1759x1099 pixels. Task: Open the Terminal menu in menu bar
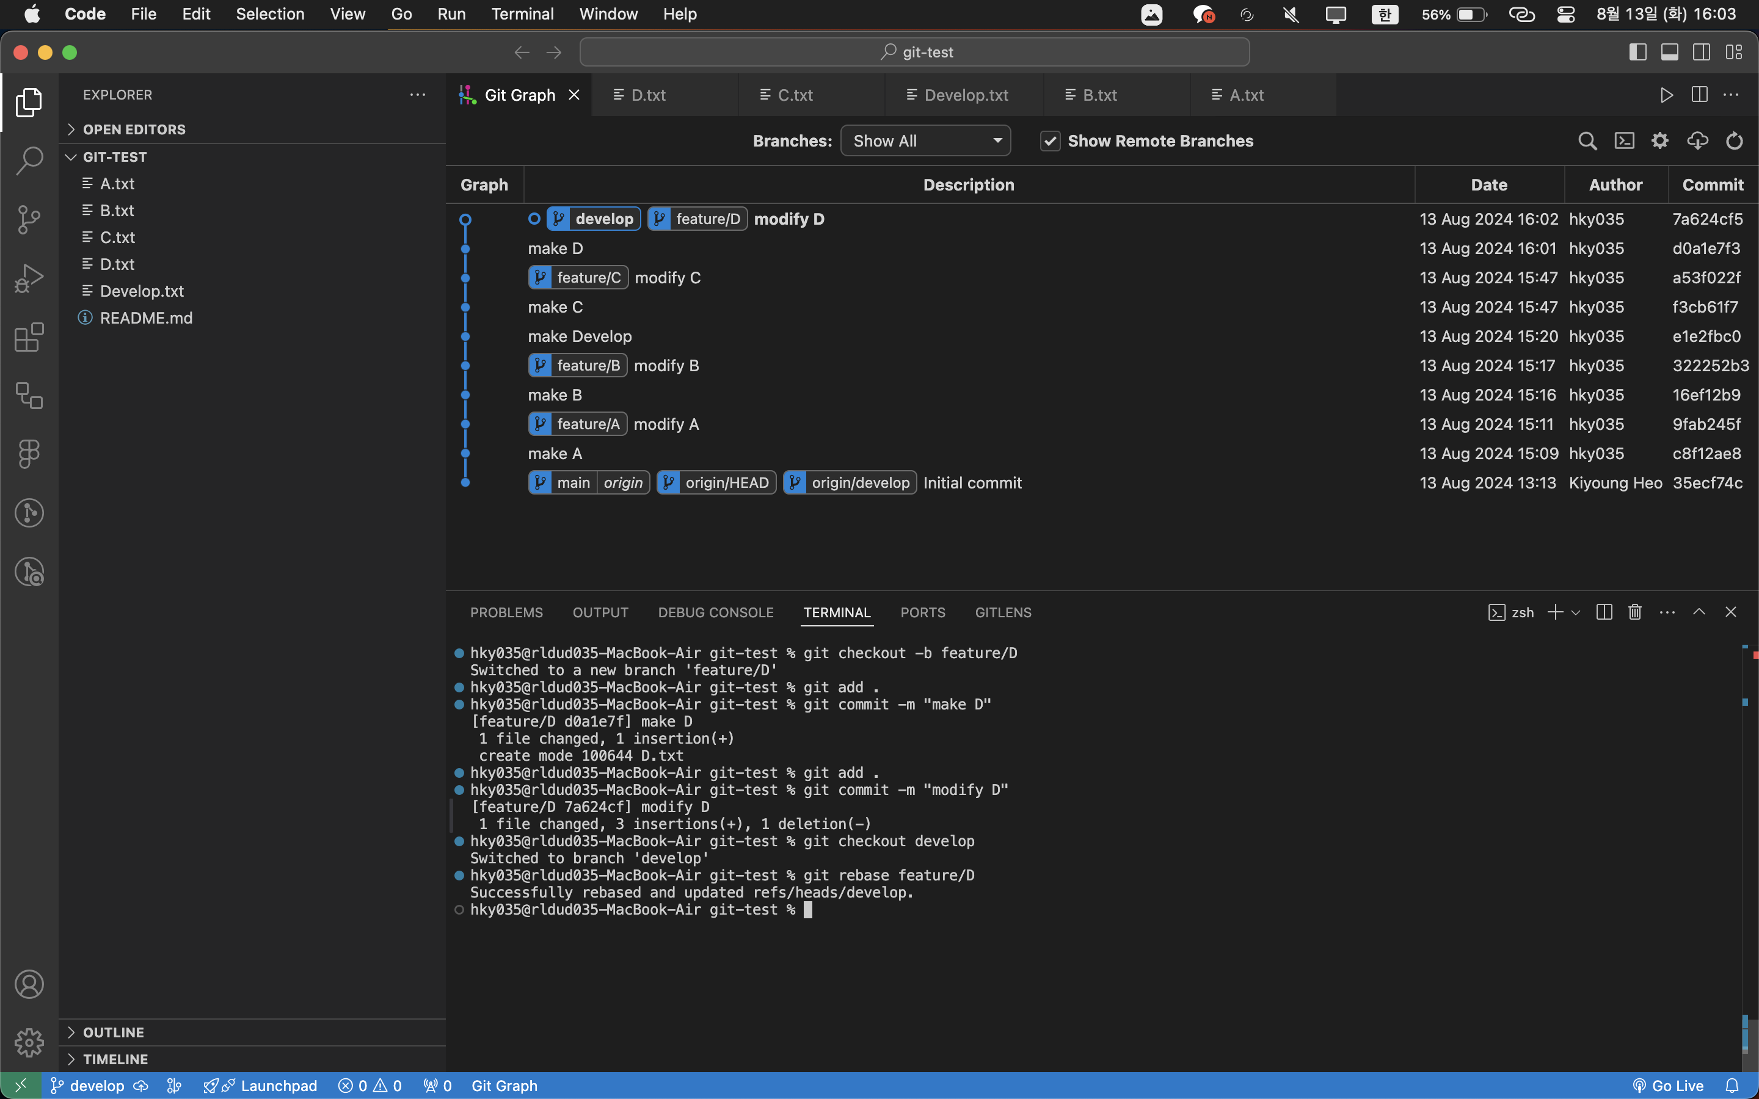coord(522,14)
